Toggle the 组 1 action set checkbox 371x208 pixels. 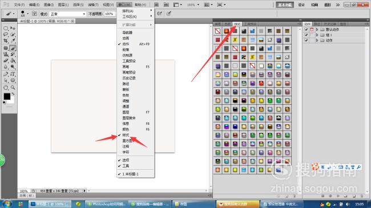coord(306,35)
